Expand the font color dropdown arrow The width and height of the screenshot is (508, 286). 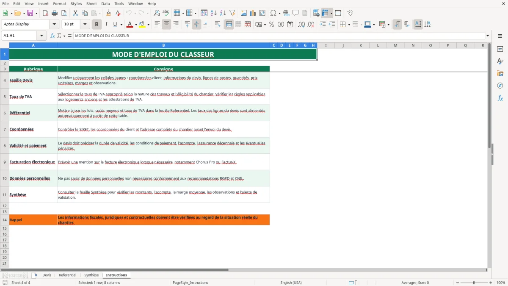point(135,25)
